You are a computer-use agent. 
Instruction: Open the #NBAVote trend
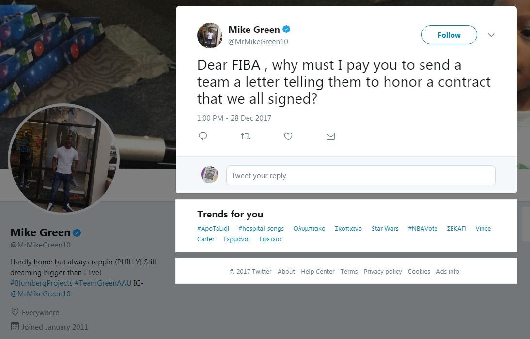click(x=422, y=229)
